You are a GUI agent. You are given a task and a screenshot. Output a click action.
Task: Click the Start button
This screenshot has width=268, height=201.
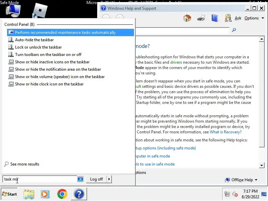[x=9, y=194]
